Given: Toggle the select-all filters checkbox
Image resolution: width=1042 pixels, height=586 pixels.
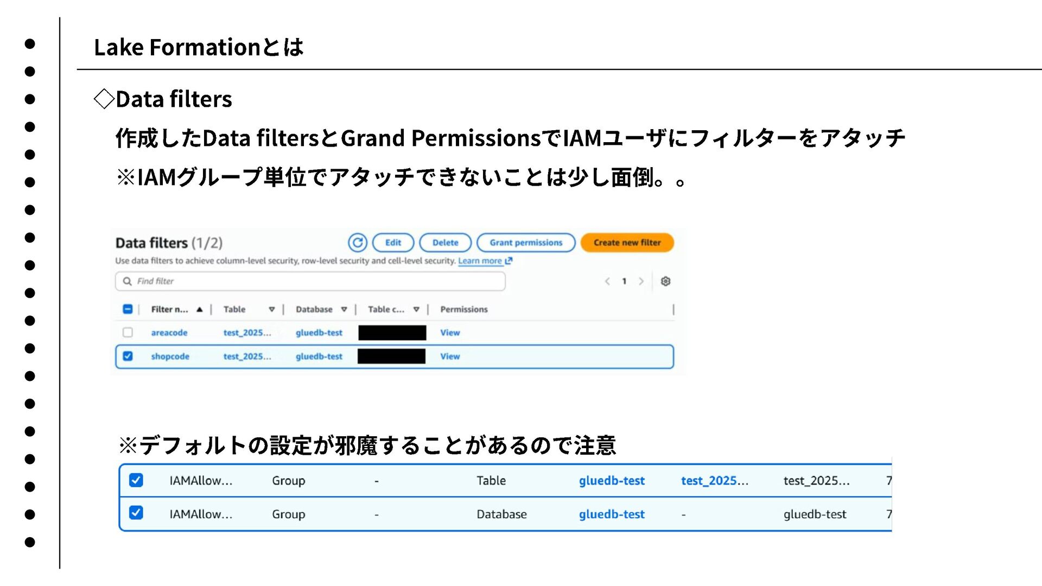Looking at the screenshot, I should (128, 309).
